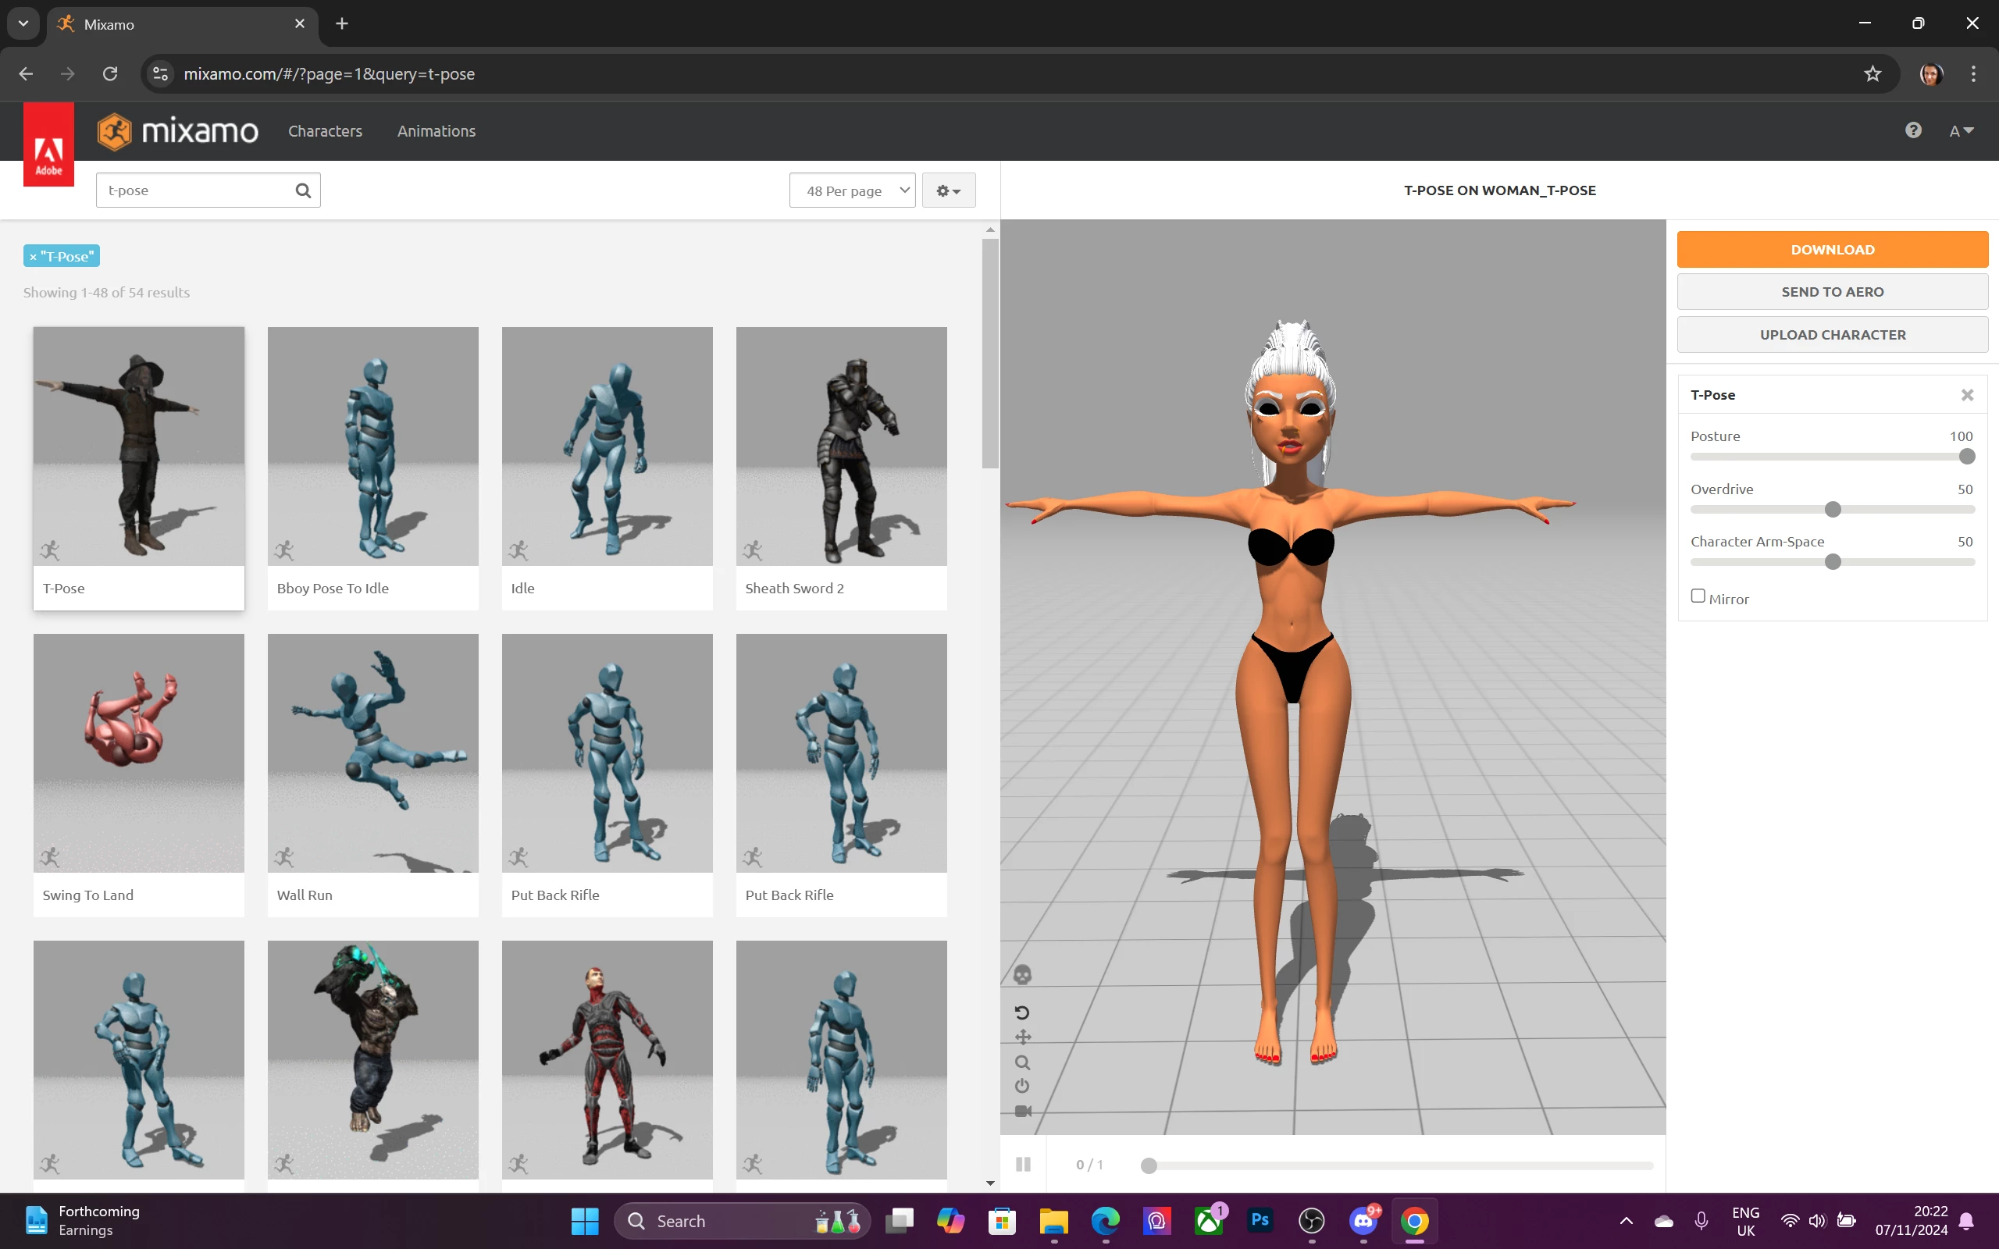Adjust the Overdrive slider handle
The height and width of the screenshot is (1249, 1999).
1832,510
